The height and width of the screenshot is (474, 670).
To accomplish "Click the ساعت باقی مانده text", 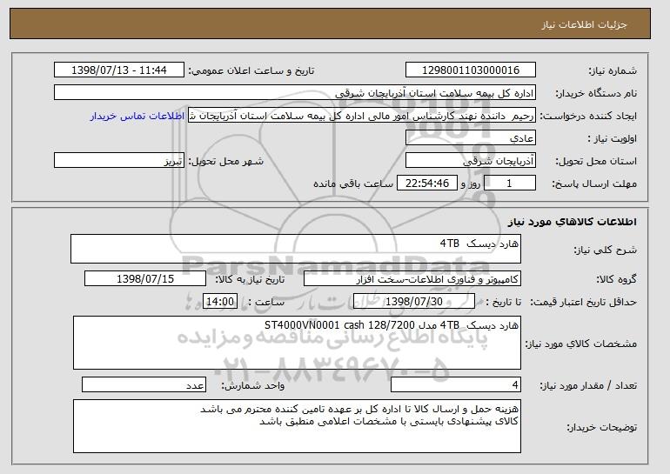I will (353, 184).
